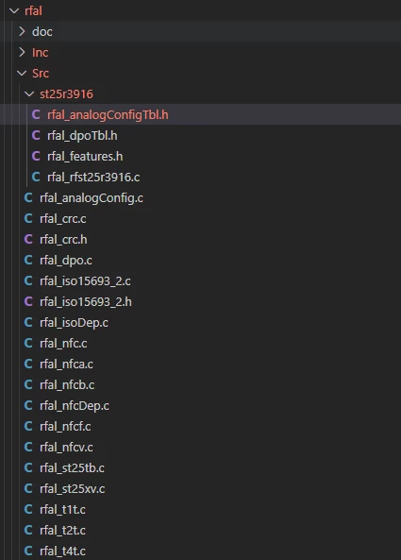Image resolution: width=401 pixels, height=560 pixels.
Task: Click the C icon of rfal_st25tb.c
Action: [x=28, y=467]
